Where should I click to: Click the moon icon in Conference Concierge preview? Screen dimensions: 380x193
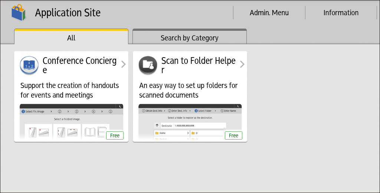tap(120, 106)
